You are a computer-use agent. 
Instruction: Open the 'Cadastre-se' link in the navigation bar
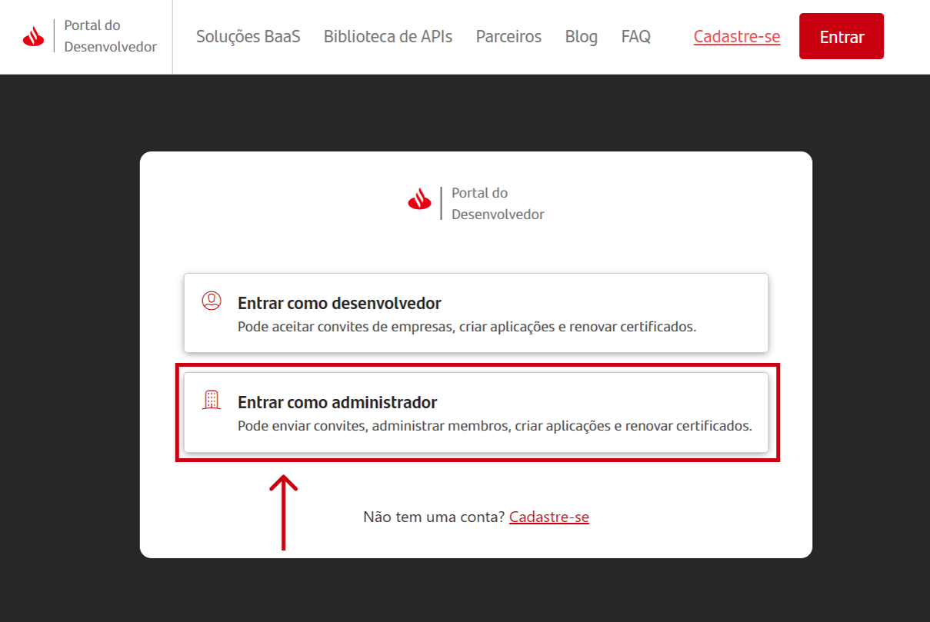(736, 35)
